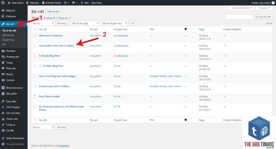Sort by the comments column header icon
The width and height of the screenshot is (276, 149).
(x=185, y=29)
